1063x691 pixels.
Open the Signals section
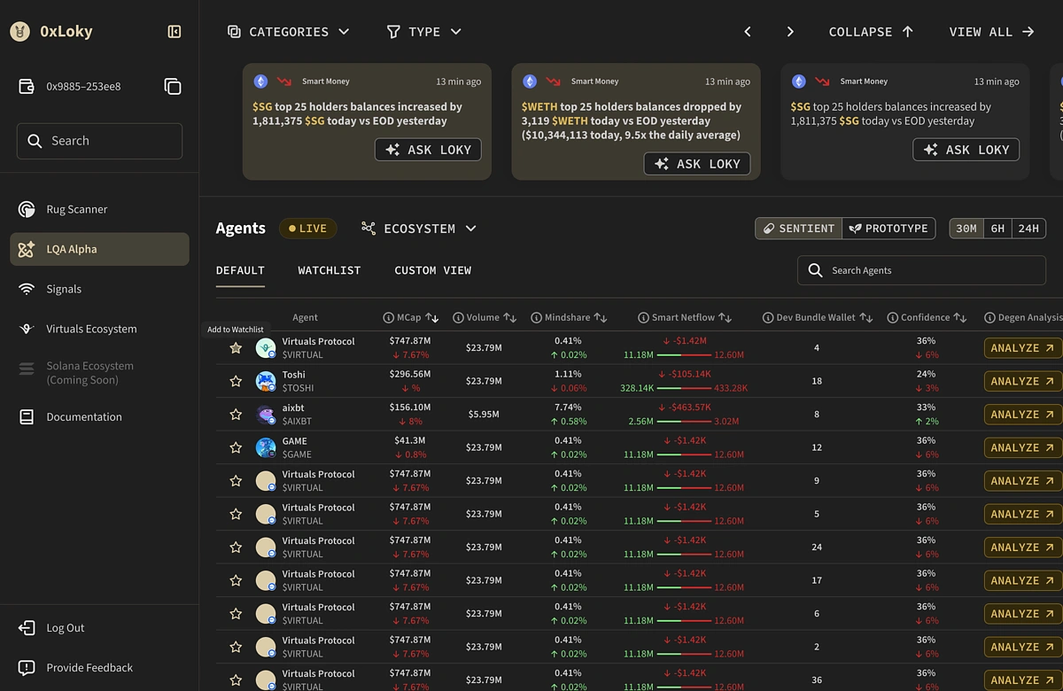(x=99, y=289)
